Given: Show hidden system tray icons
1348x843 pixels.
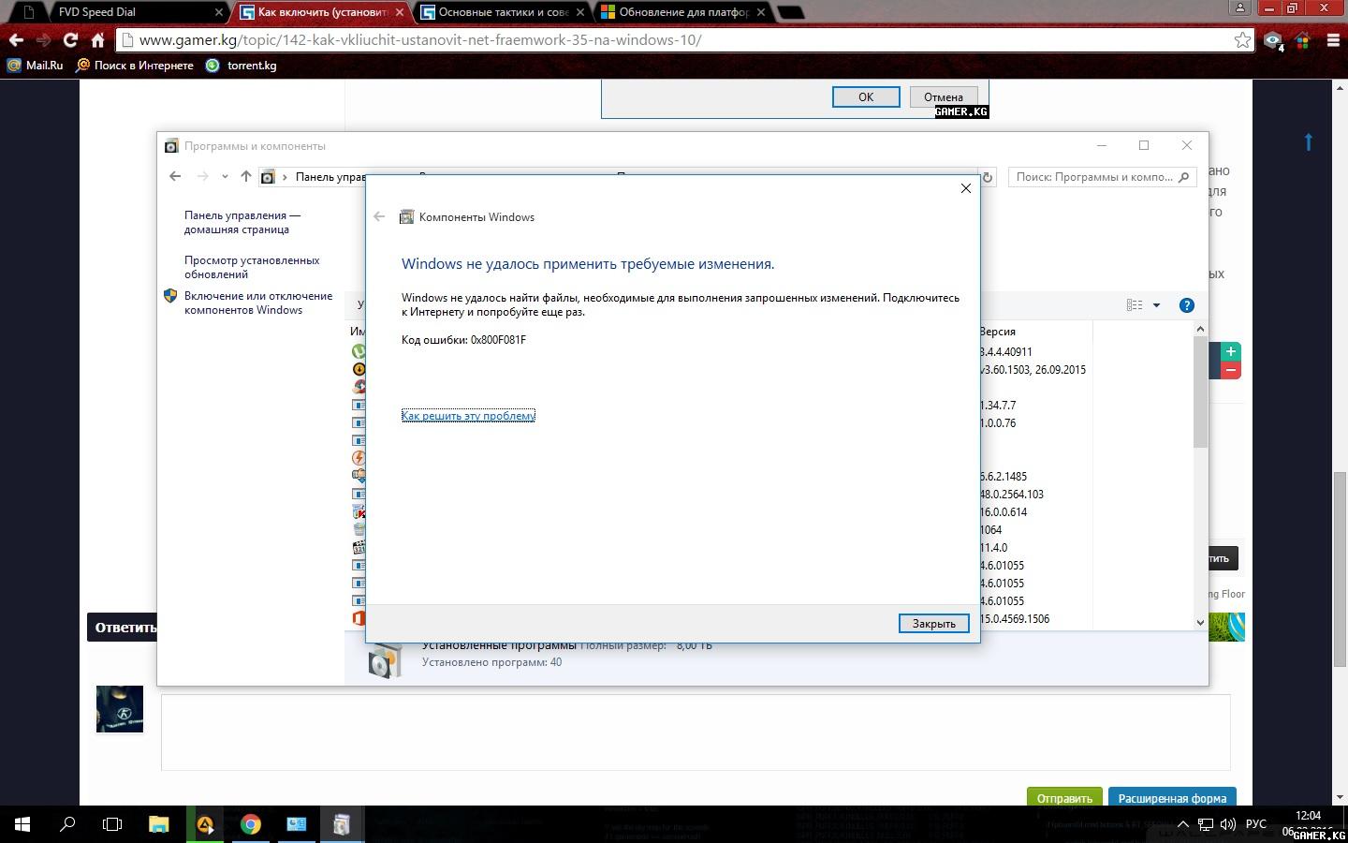Looking at the screenshot, I should pos(1182,824).
